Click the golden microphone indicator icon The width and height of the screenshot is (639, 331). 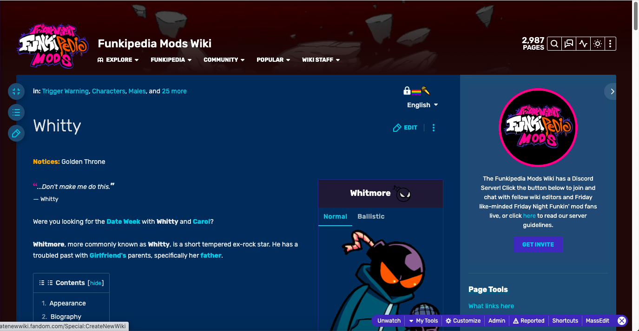pyautogui.click(x=426, y=91)
